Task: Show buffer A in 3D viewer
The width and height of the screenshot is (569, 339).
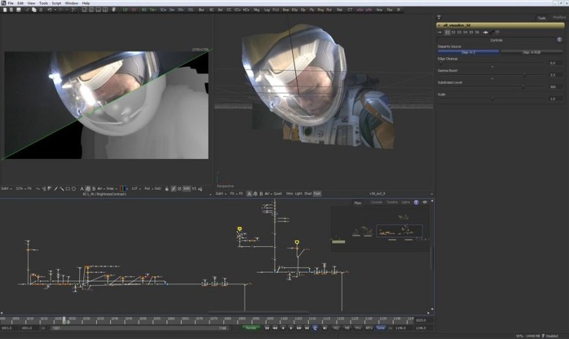Action: point(249,193)
